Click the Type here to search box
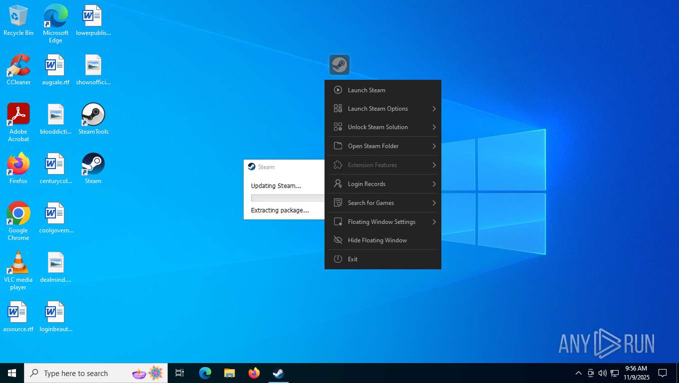The image size is (679, 383). tap(96, 373)
